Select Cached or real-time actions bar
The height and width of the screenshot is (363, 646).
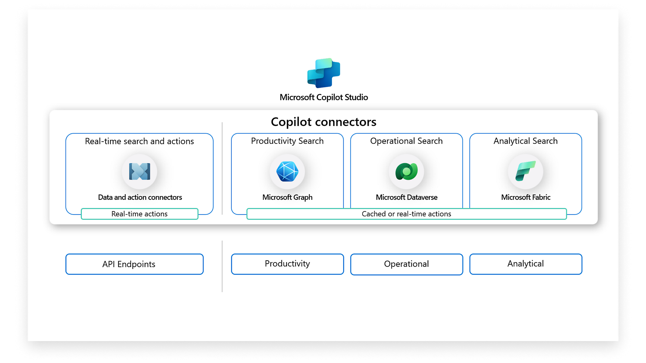coord(407,214)
